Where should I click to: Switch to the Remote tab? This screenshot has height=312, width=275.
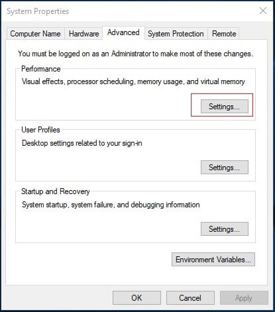coord(224,34)
